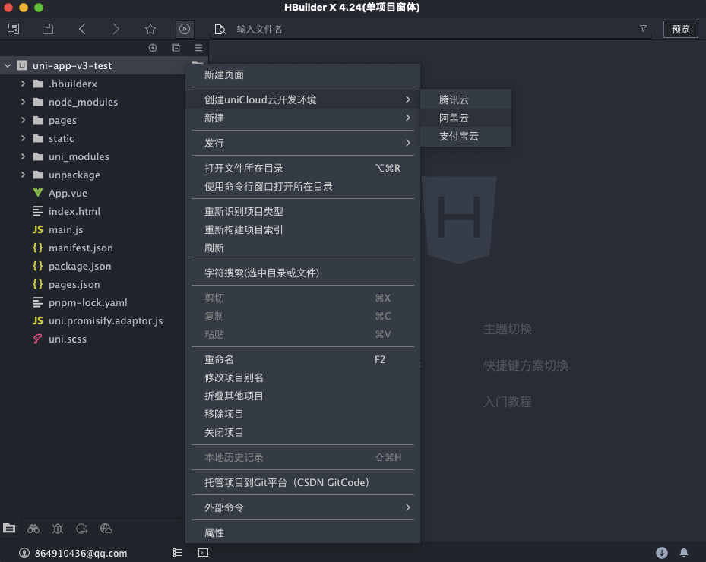
Task: Click the uni.scss Sass file icon
Action: [x=38, y=339]
